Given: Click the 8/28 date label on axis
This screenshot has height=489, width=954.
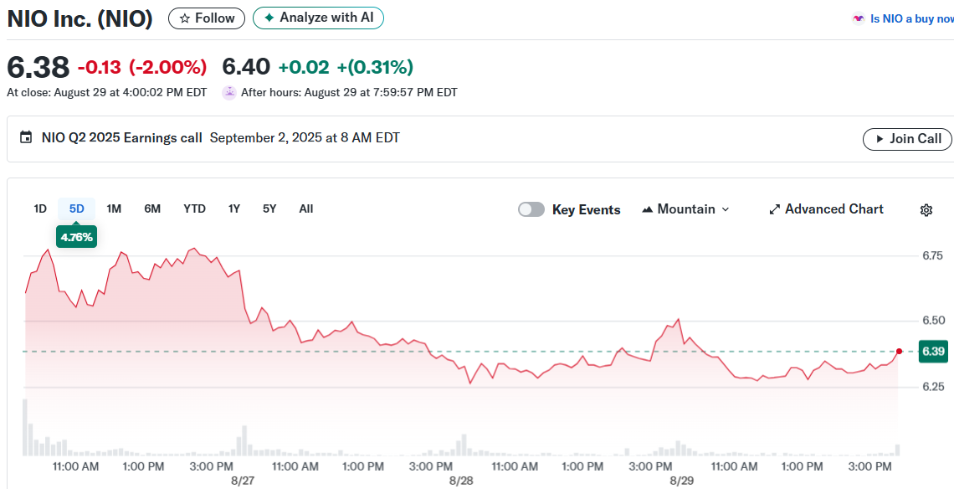Looking at the screenshot, I should (x=461, y=481).
